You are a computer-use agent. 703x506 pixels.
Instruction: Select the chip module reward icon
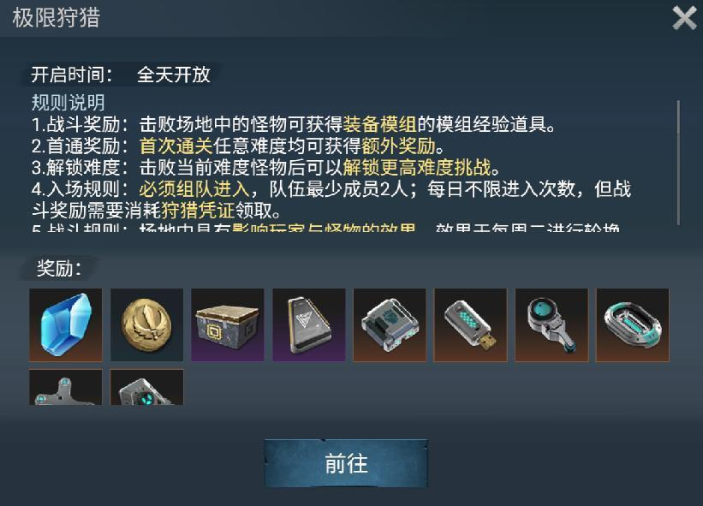pyautogui.click(x=390, y=325)
